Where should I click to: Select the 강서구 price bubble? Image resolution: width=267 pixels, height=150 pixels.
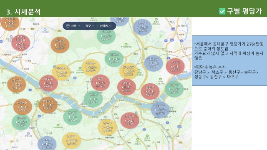click(17, 85)
